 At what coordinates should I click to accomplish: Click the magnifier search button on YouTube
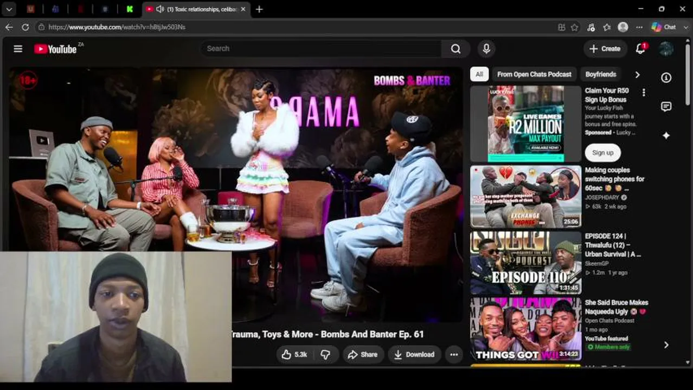tap(455, 49)
